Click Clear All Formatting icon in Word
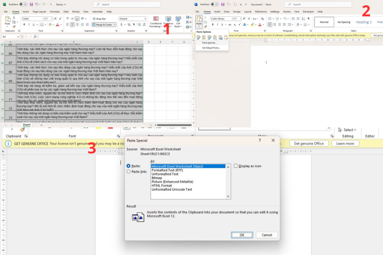The image size is (383, 255). [262, 19]
